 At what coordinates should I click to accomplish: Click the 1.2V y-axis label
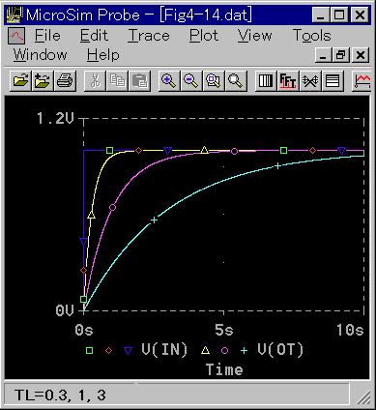click(55, 118)
